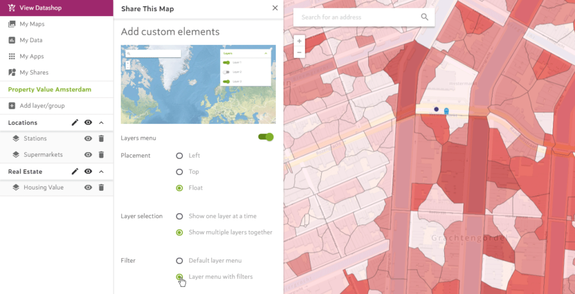Click the My Data chart icon
Image resolution: width=575 pixels, height=294 pixels.
coord(12,40)
